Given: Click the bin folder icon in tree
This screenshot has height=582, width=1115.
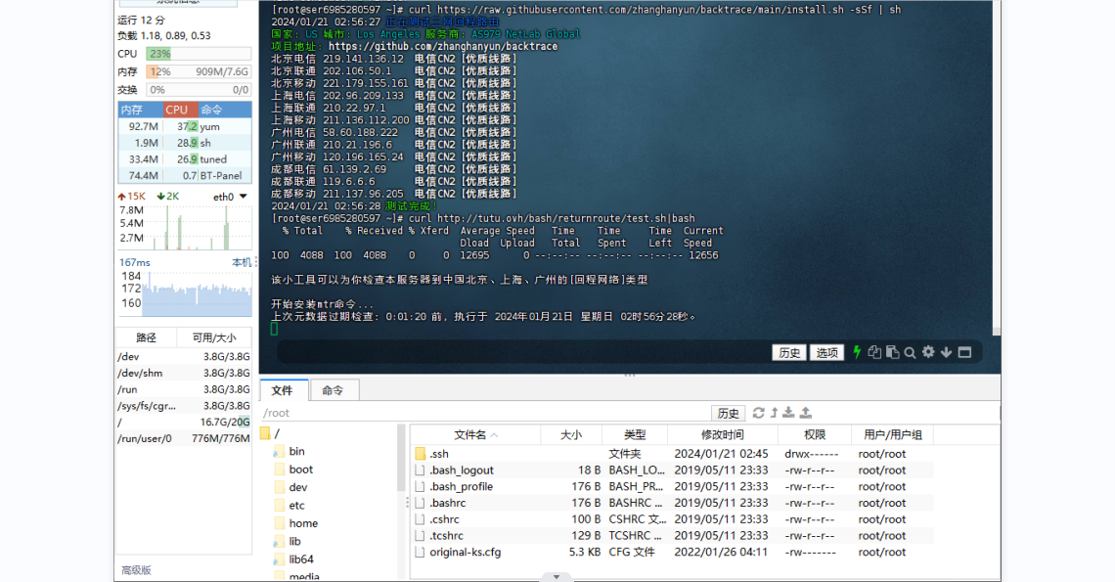Looking at the screenshot, I should tap(279, 451).
